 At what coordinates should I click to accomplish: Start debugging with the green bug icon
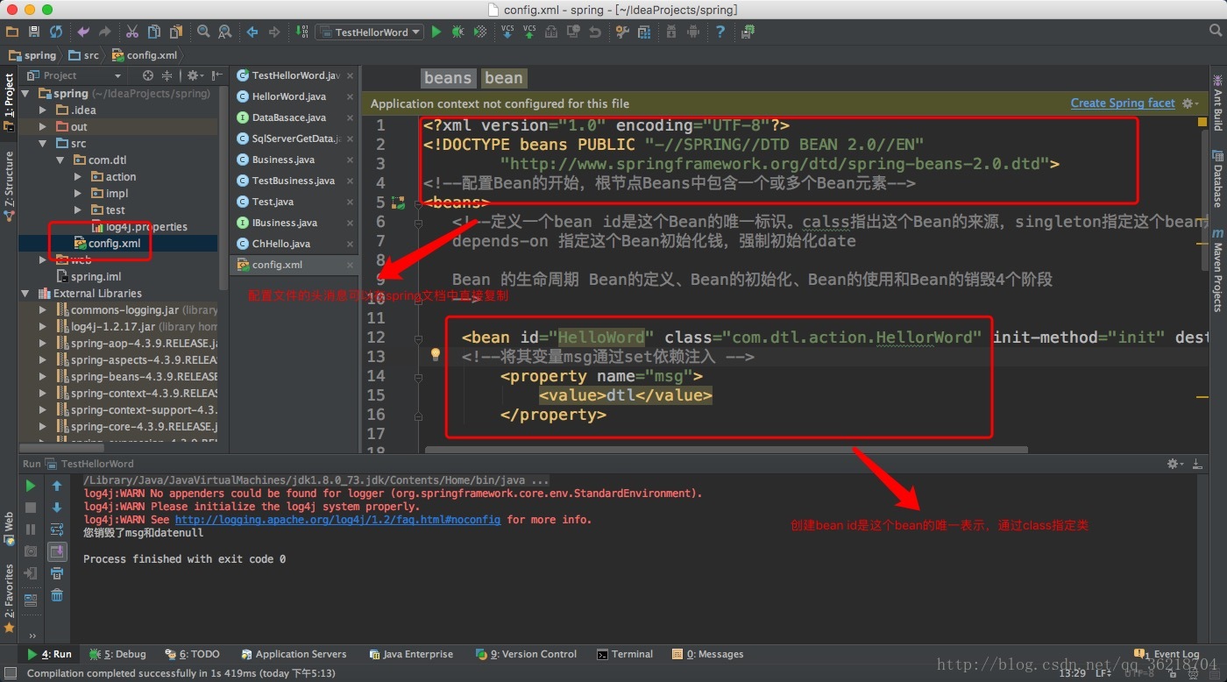(457, 32)
